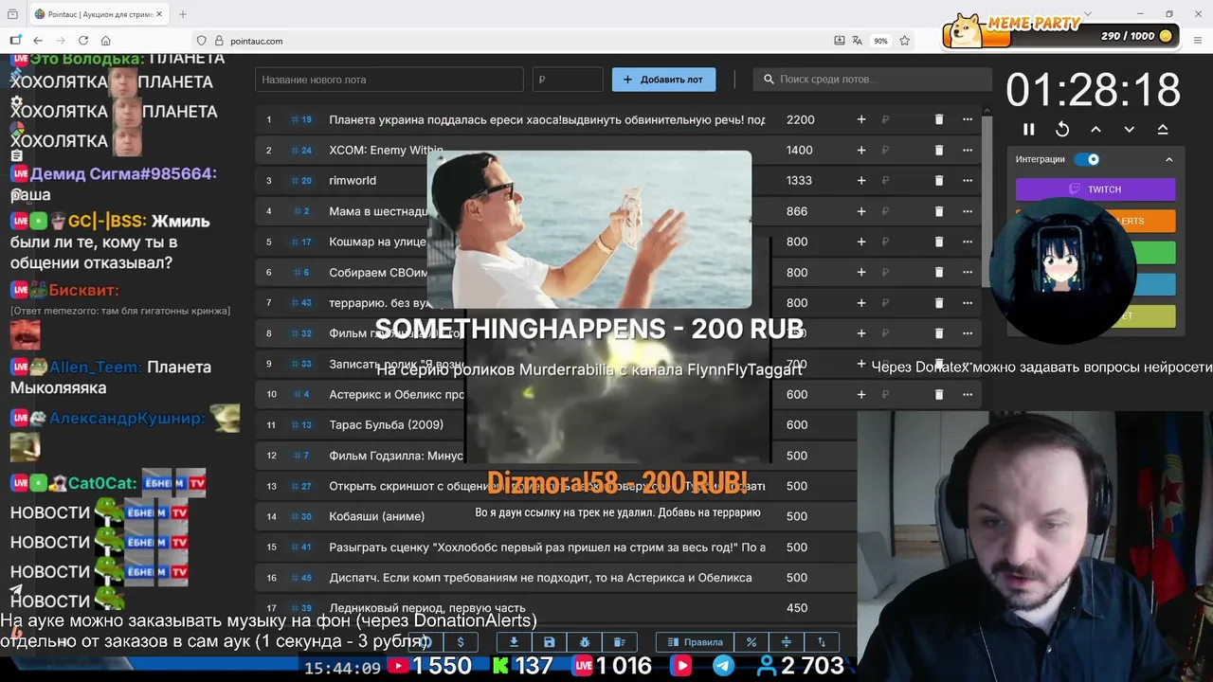Click the download icon in bottom toolbar
The height and width of the screenshot is (682, 1213).
(514, 641)
